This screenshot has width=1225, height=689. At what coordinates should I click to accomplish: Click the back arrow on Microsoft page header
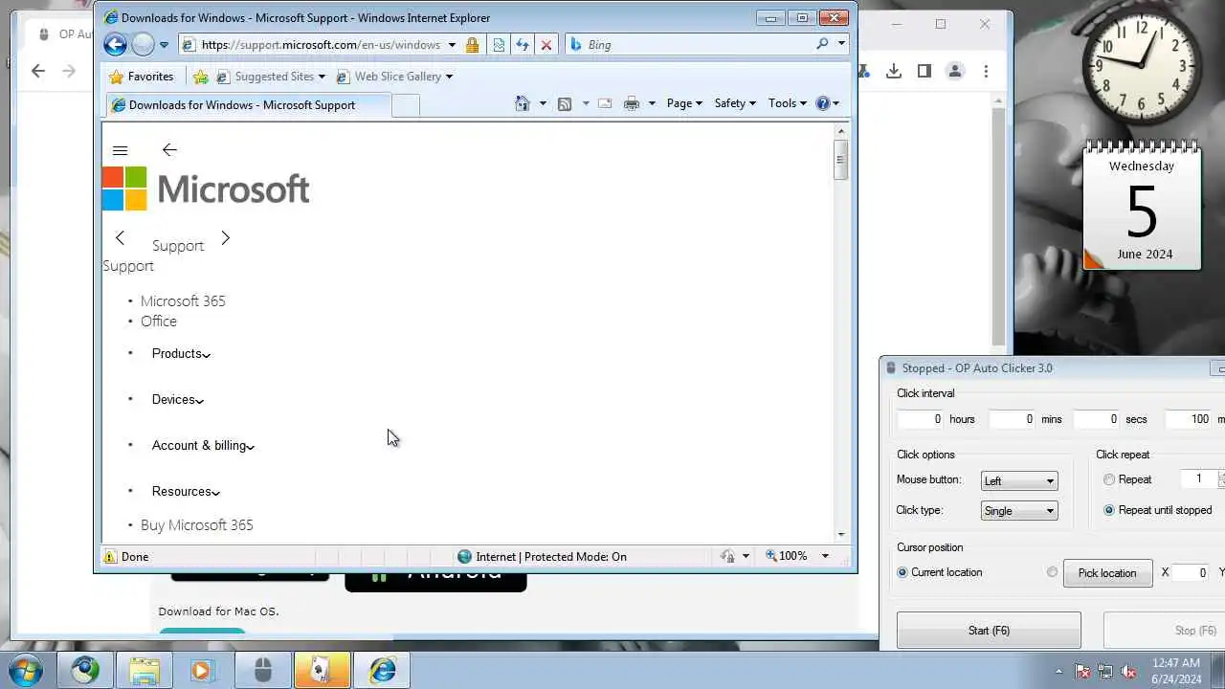pos(169,150)
